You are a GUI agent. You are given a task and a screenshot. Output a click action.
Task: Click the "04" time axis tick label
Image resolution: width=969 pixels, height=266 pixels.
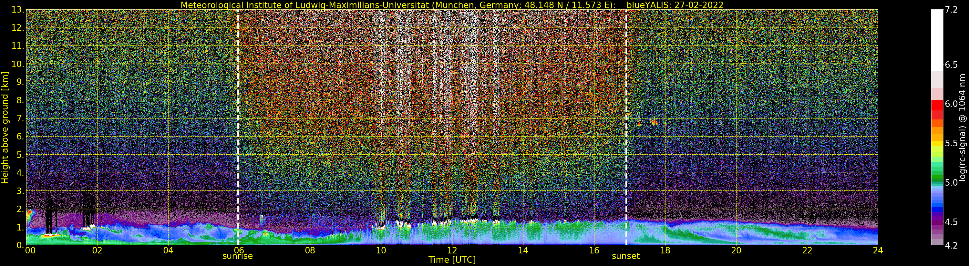[168, 251]
